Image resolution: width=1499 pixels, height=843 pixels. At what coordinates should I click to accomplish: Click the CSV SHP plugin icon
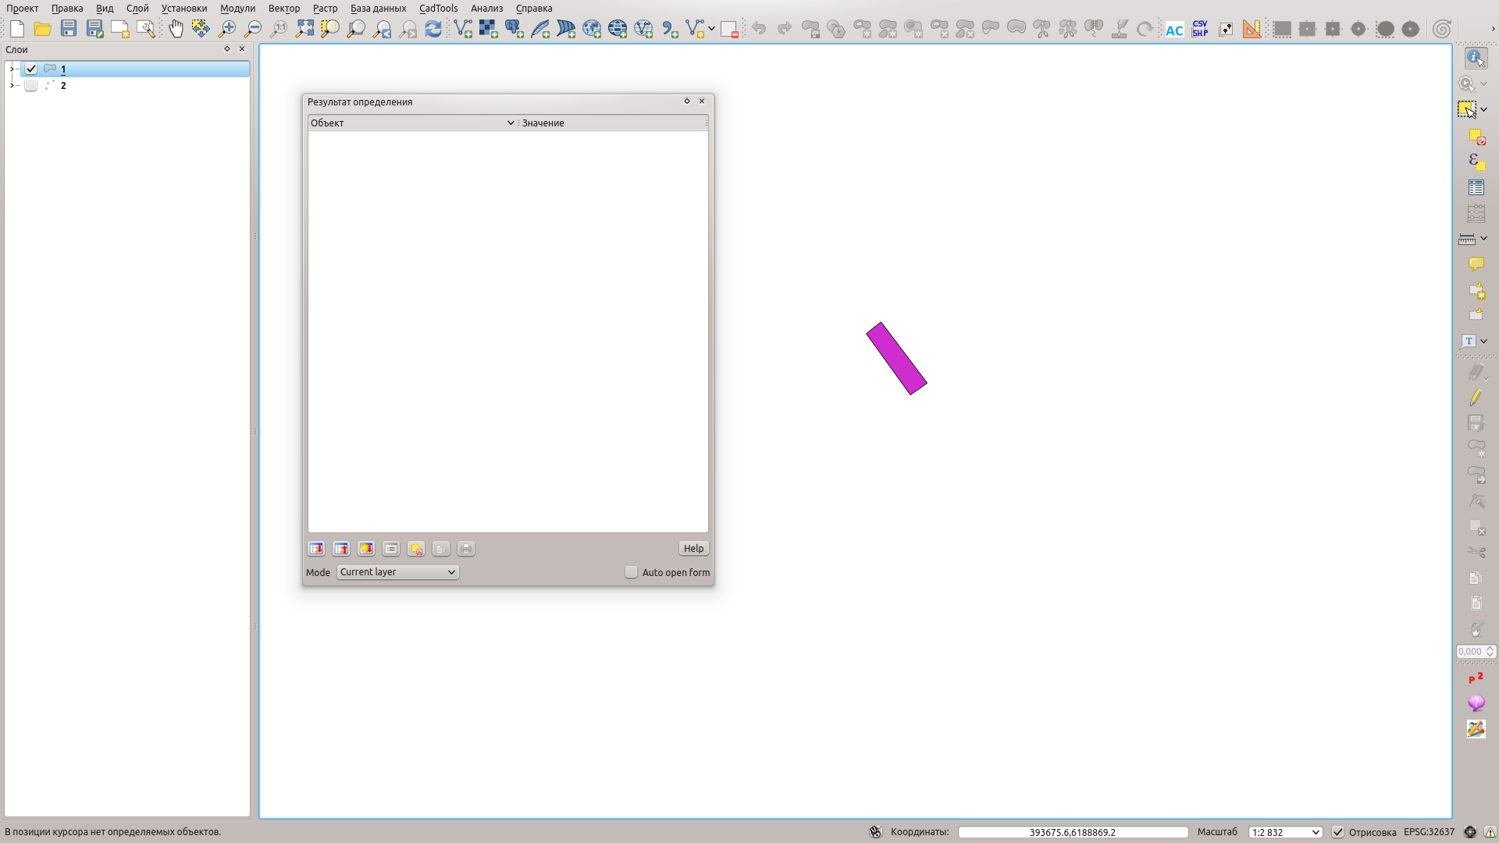(x=1200, y=29)
